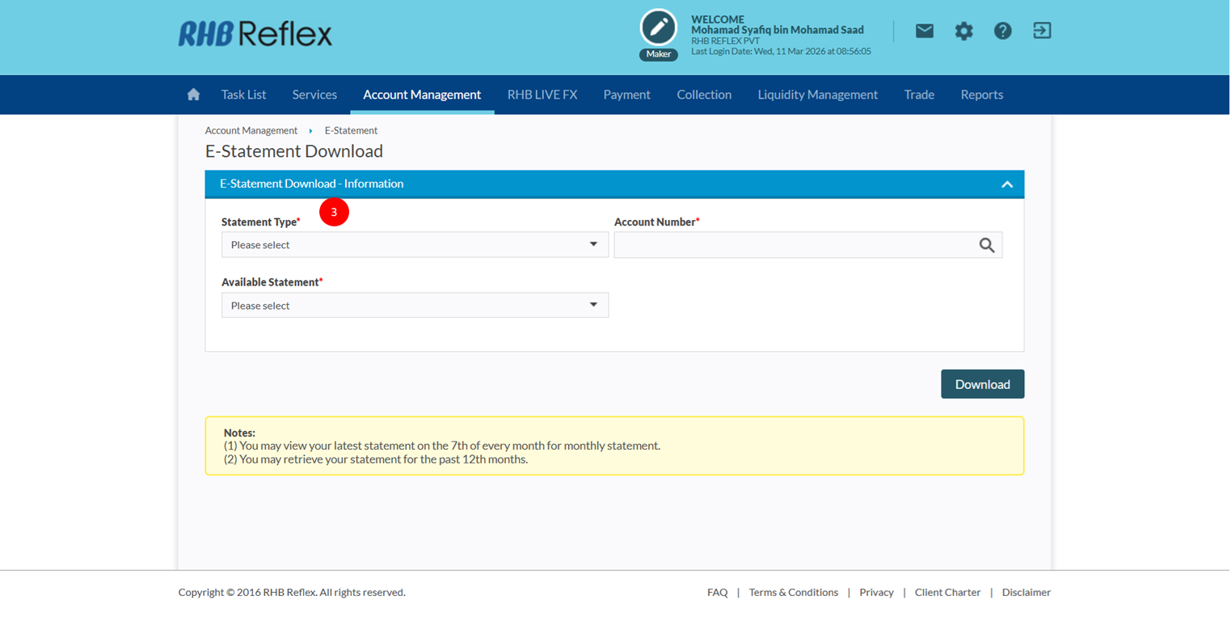
Task: Open the Payment menu
Action: 626,95
